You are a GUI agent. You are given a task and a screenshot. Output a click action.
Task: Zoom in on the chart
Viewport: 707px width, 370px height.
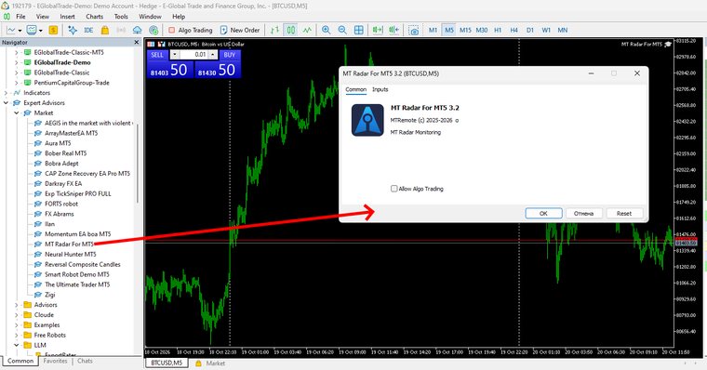click(326, 30)
